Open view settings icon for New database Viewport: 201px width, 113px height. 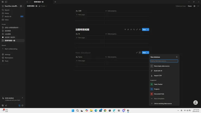coord(140,53)
